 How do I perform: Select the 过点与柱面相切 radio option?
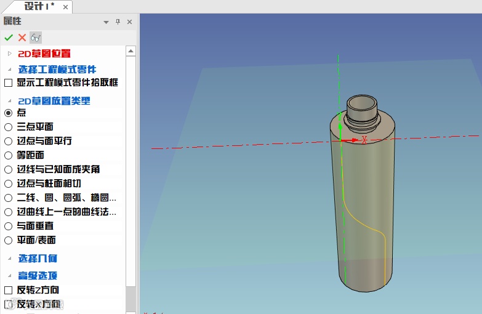click(8, 183)
